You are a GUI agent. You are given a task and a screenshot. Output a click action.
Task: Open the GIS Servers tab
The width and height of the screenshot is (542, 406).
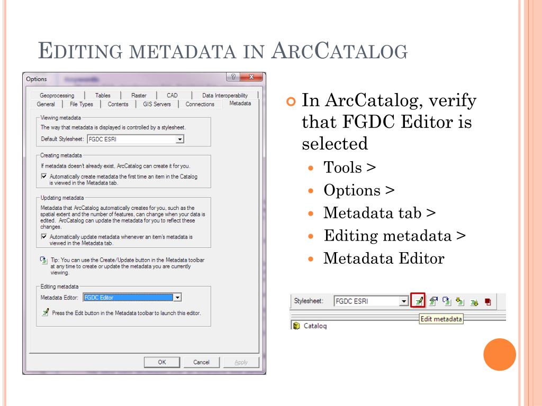pyautogui.click(x=157, y=104)
